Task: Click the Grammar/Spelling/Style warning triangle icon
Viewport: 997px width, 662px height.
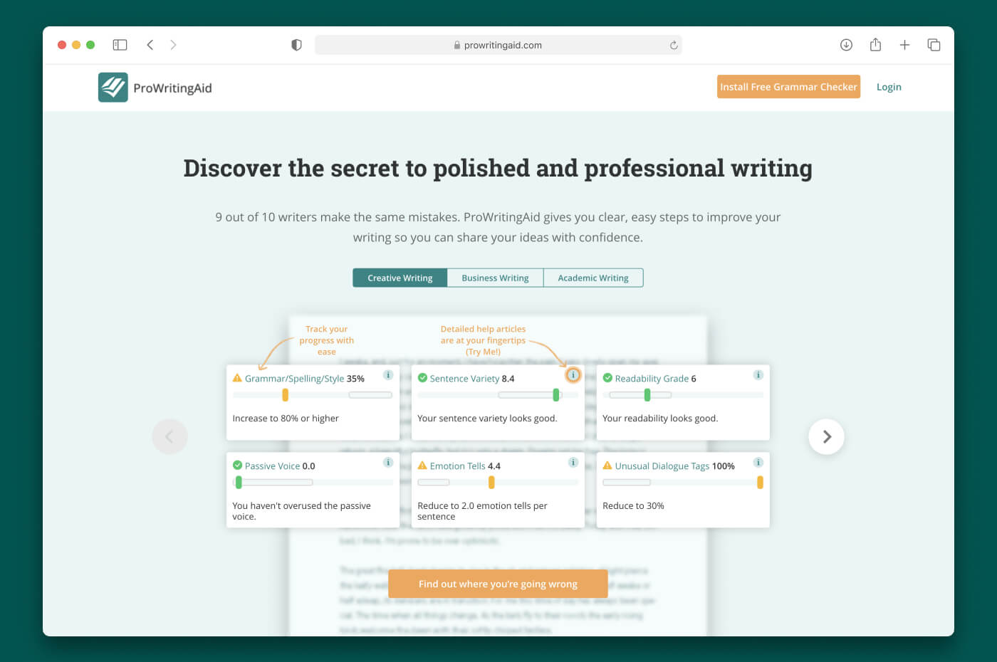Action: pos(237,378)
